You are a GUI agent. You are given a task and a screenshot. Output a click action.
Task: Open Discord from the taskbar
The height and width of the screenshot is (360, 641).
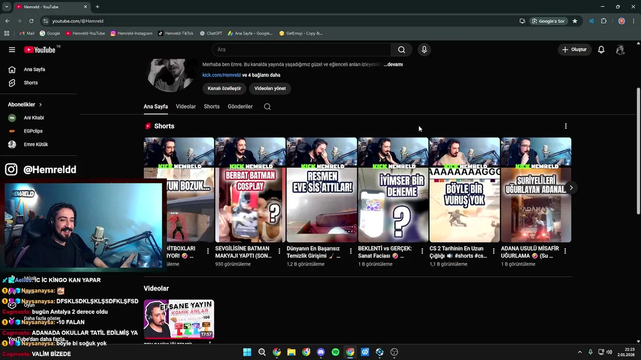(x=321, y=352)
